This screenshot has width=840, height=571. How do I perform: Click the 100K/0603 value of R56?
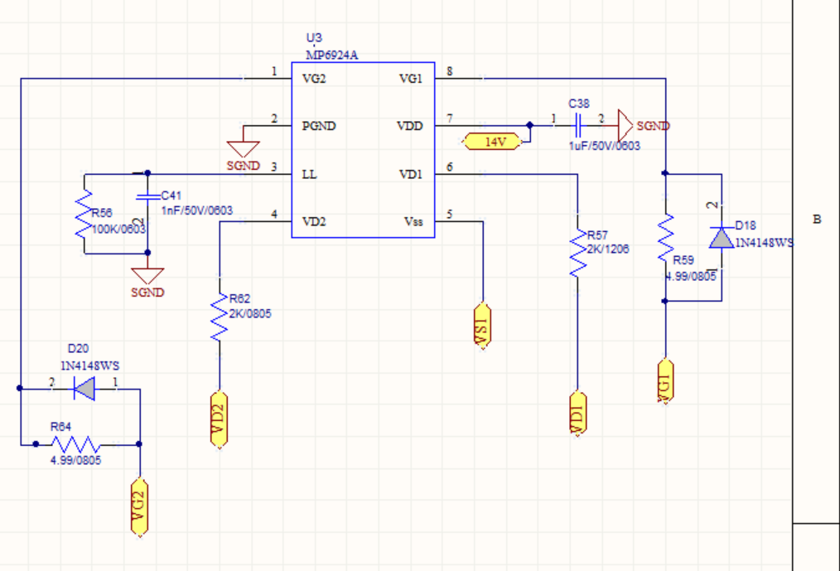pos(118,230)
